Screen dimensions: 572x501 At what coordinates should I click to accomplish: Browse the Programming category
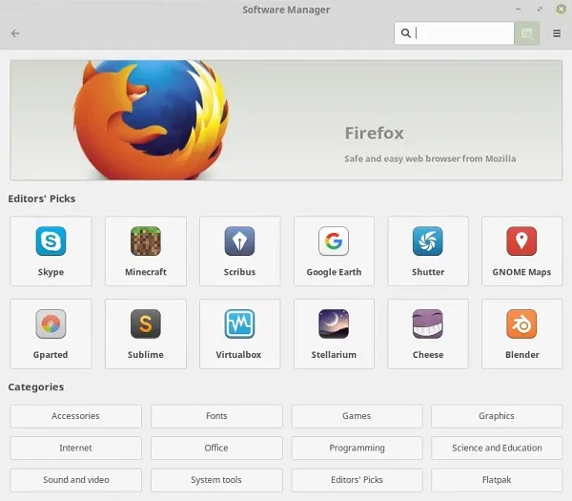click(357, 448)
